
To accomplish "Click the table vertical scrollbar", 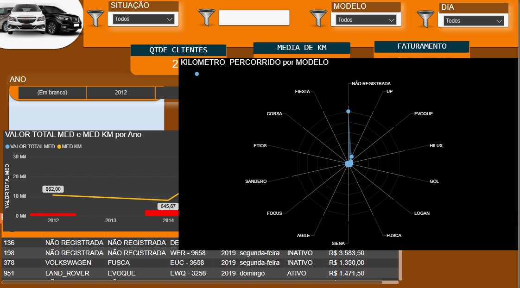I will point(400,265).
